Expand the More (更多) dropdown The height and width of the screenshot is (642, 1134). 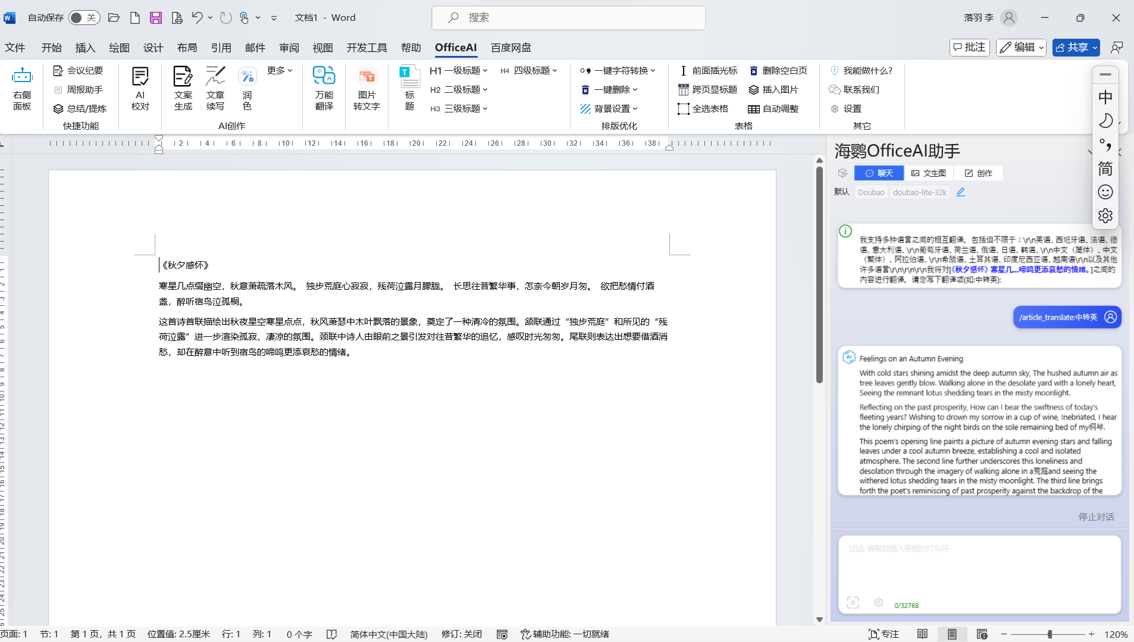point(280,71)
